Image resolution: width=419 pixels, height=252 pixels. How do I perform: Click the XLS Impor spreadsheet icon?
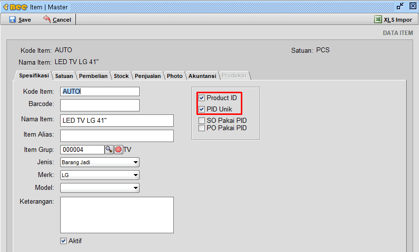pos(378,20)
